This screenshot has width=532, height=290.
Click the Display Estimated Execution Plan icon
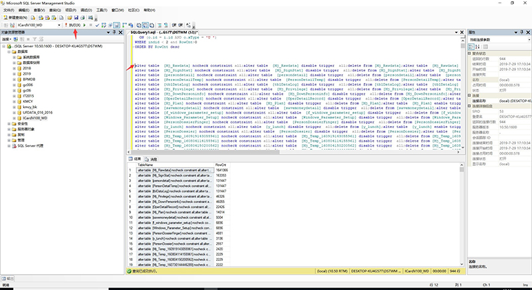tap(104, 25)
